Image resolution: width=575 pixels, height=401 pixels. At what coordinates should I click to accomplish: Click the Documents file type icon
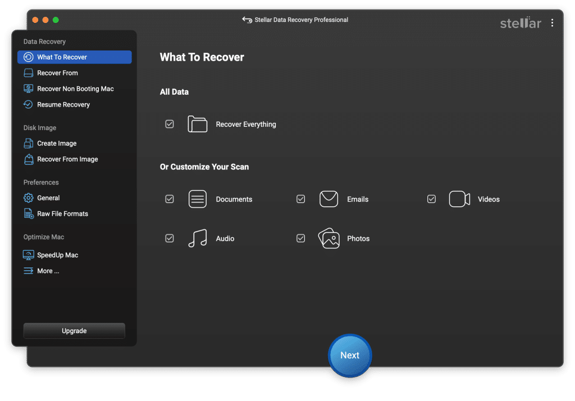[198, 199]
